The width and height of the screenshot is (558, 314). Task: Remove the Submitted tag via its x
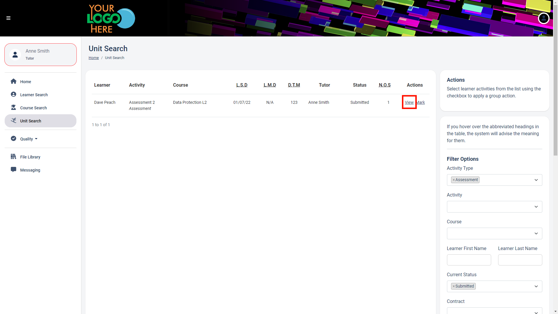click(454, 286)
